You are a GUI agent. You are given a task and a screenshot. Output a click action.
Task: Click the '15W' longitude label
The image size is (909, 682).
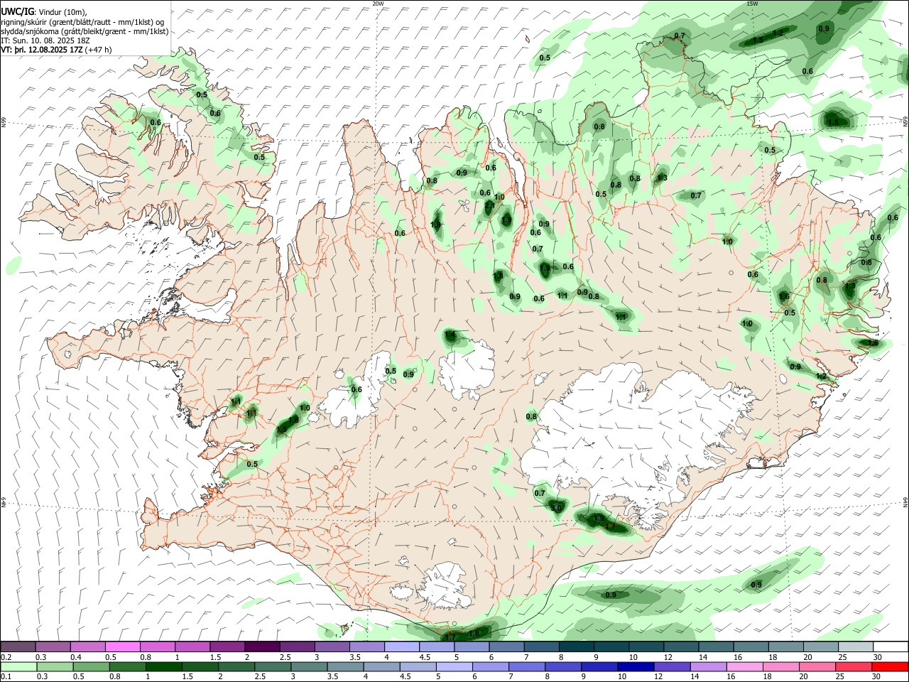click(752, 4)
